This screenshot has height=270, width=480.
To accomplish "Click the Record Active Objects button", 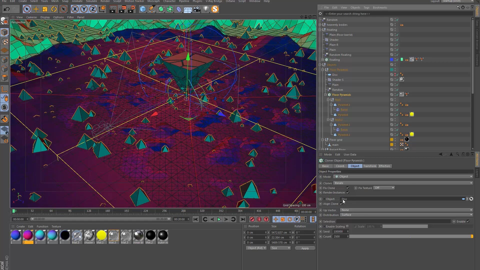I will pyautogui.click(x=252, y=219).
